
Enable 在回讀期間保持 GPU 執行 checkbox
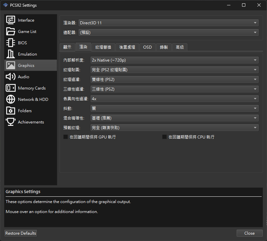66,137
